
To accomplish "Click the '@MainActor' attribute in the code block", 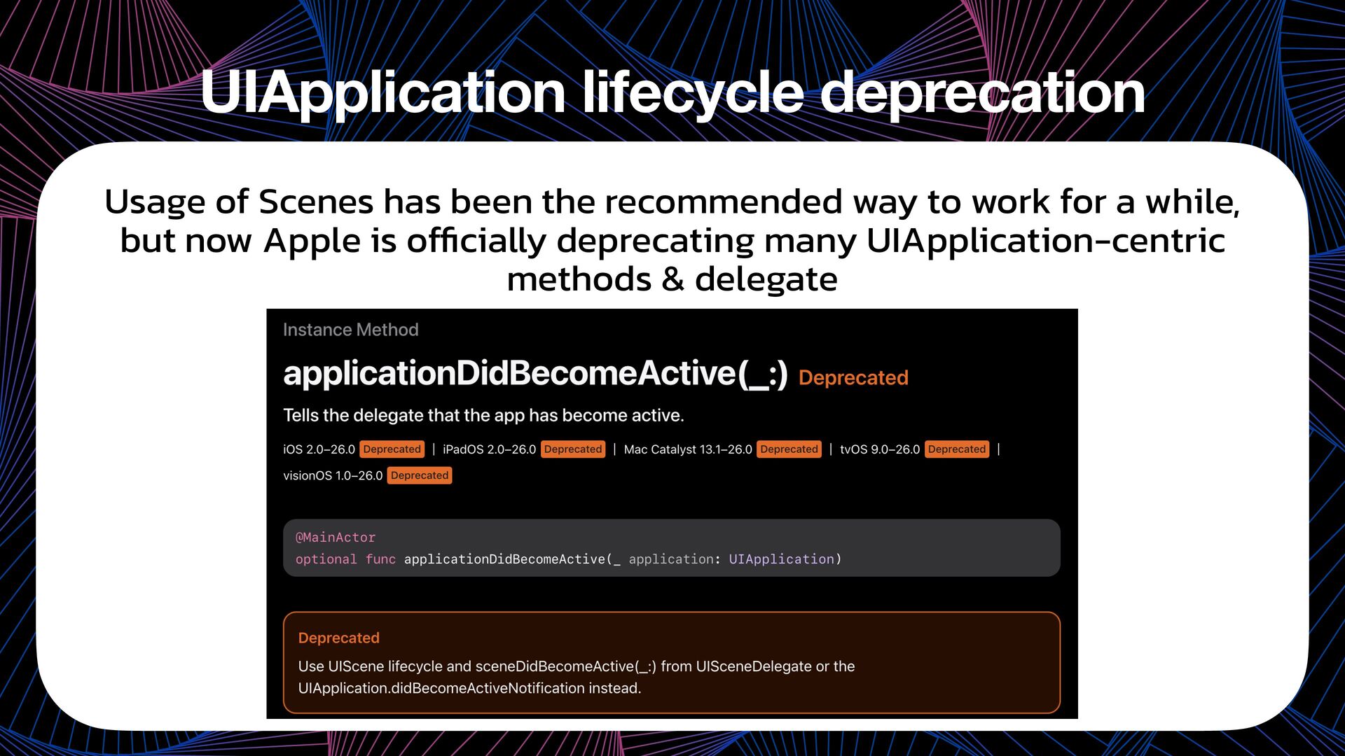I will [x=336, y=538].
